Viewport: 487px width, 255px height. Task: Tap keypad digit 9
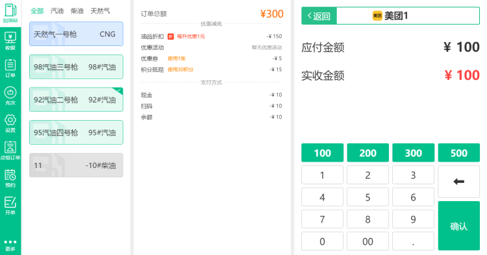[414, 219]
